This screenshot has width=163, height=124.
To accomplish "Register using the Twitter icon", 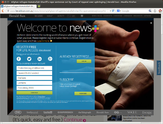I will pyautogui.click(x=29, y=59).
